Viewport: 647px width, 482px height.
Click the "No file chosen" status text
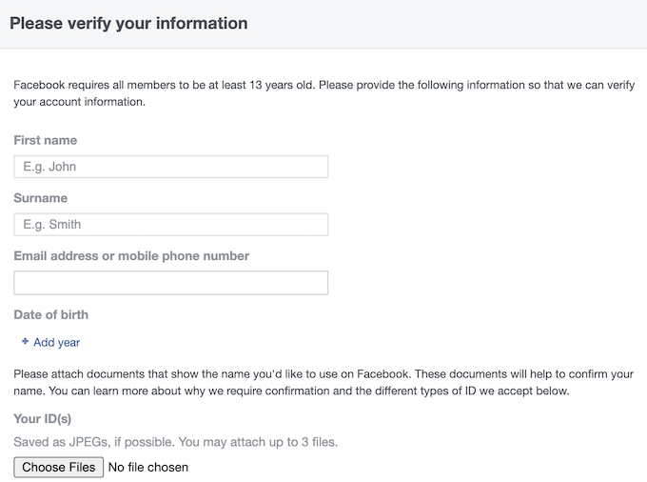[148, 467]
